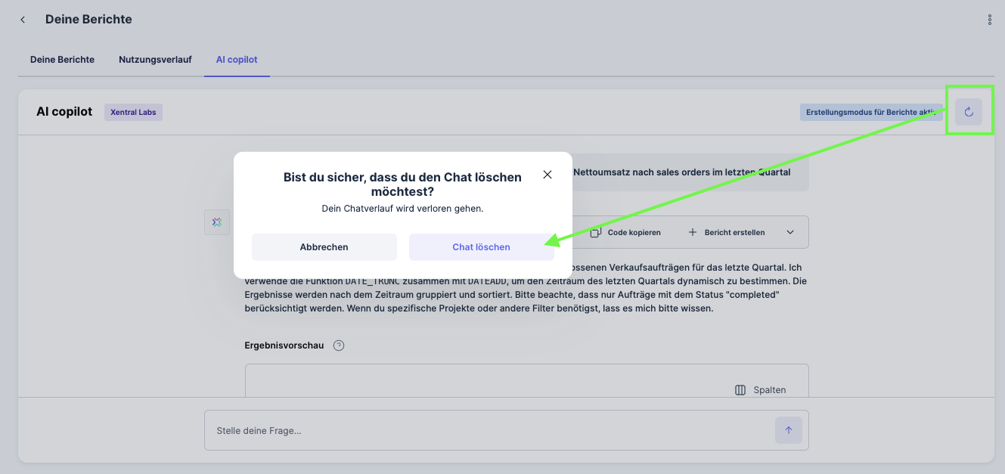Open the Nutzungsverlauf tab
Image resolution: width=1005 pixels, height=474 pixels.
155,59
